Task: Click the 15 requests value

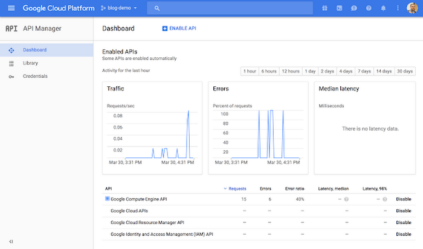Action: pos(244,199)
